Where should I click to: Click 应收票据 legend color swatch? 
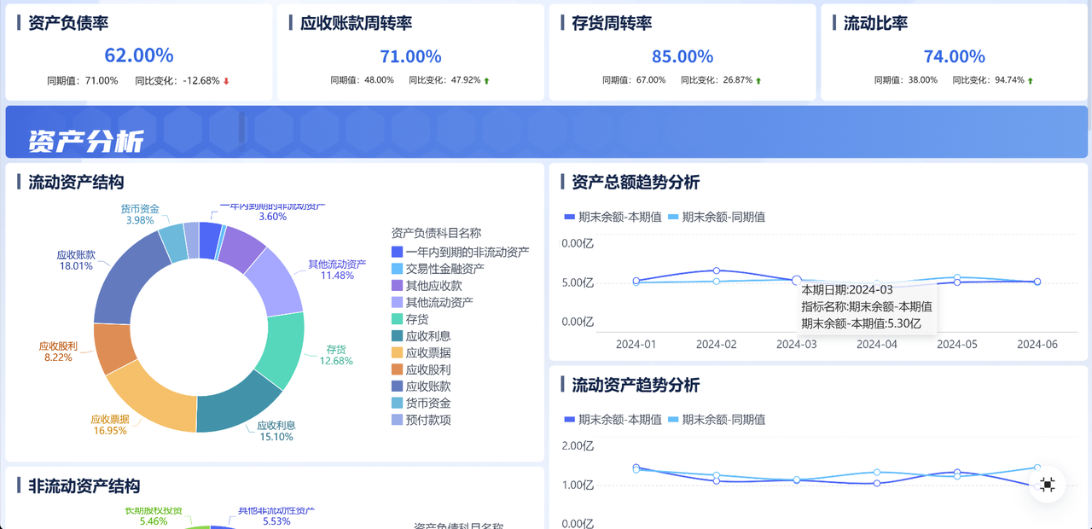click(x=397, y=353)
